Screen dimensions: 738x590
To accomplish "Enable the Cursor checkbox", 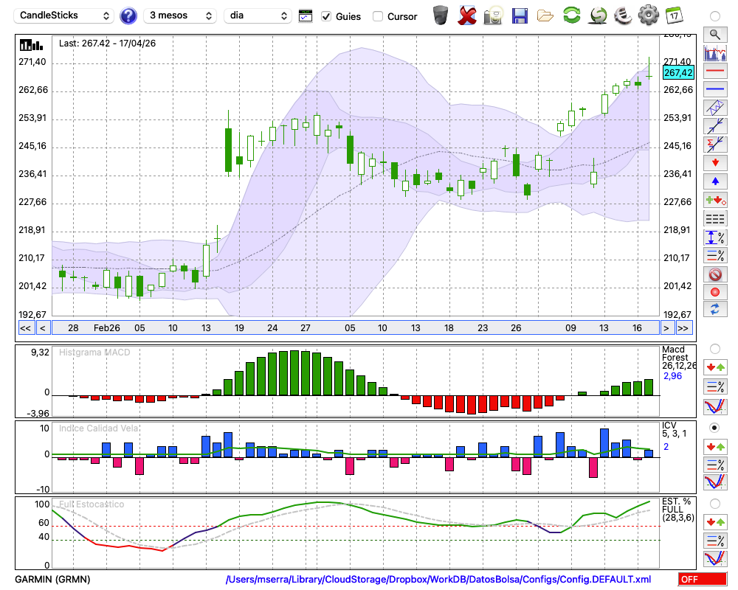I will point(377,16).
